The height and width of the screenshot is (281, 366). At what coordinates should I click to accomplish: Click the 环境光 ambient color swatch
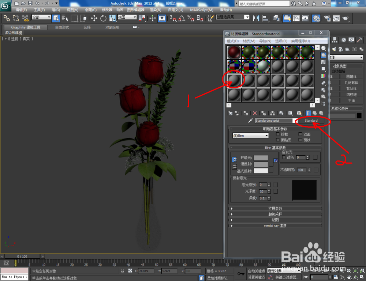[x=261, y=158]
